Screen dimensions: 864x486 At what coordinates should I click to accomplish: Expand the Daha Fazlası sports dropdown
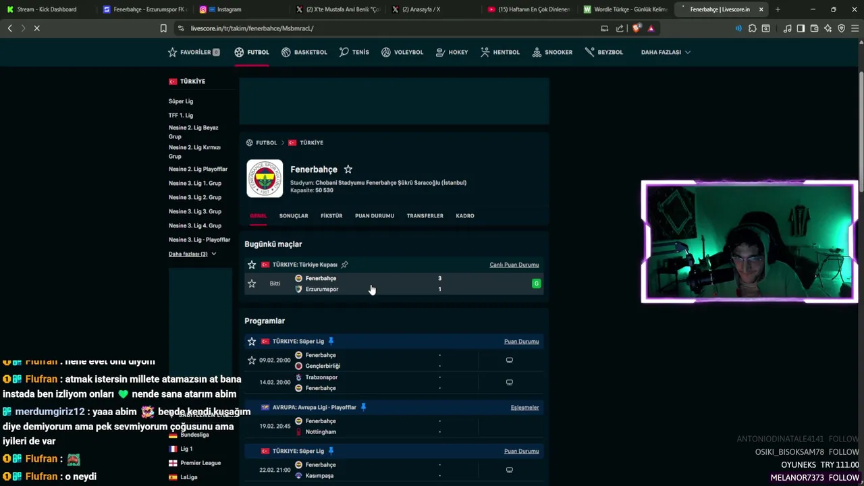point(666,52)
